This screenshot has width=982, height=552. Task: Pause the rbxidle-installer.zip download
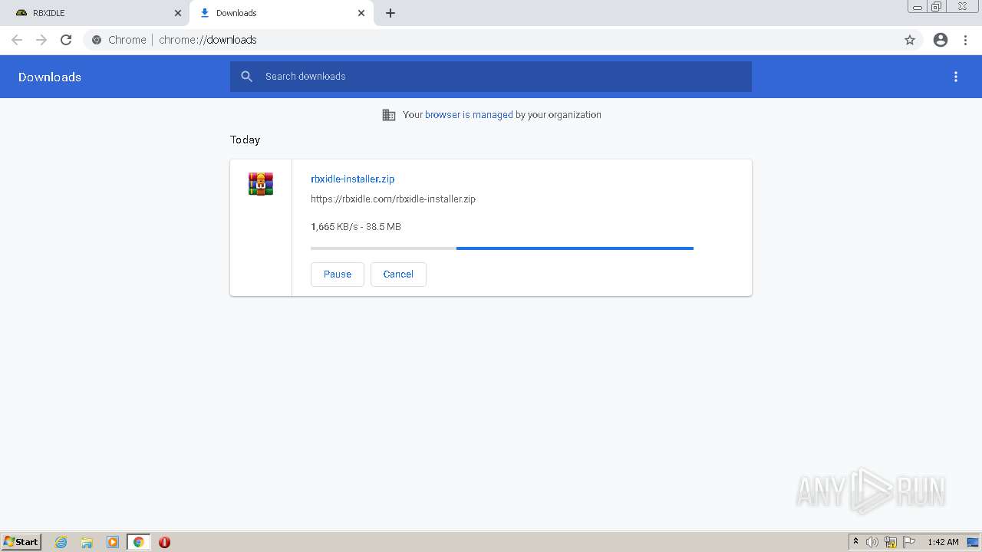338,274
